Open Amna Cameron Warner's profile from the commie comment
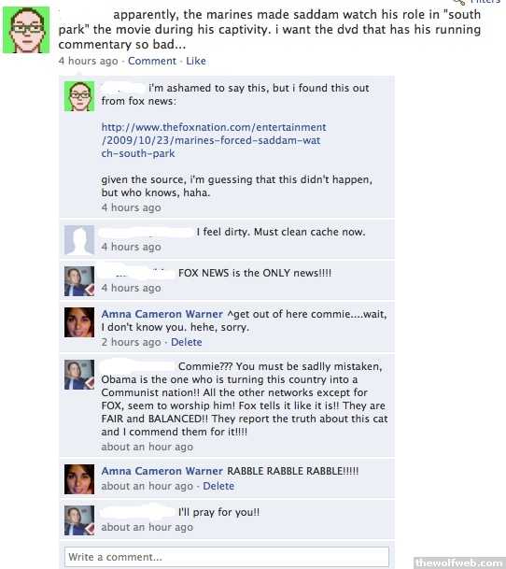 coord(162,314)
